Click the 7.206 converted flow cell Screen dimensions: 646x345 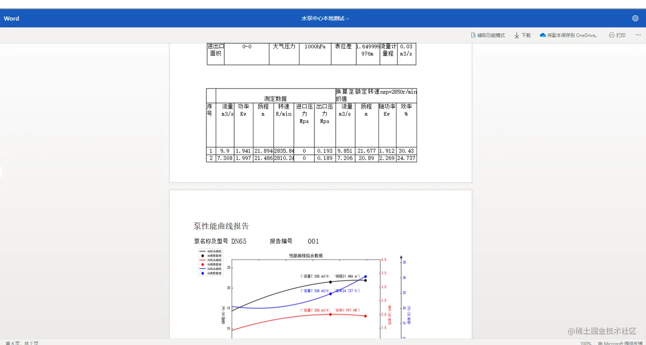click(345, 158)
